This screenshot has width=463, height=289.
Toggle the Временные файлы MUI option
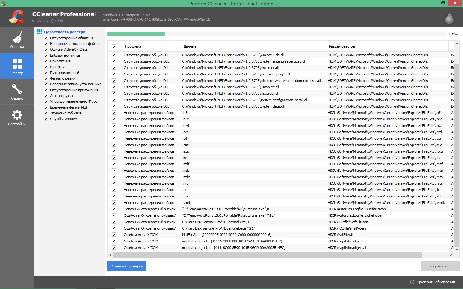point(46,107)
